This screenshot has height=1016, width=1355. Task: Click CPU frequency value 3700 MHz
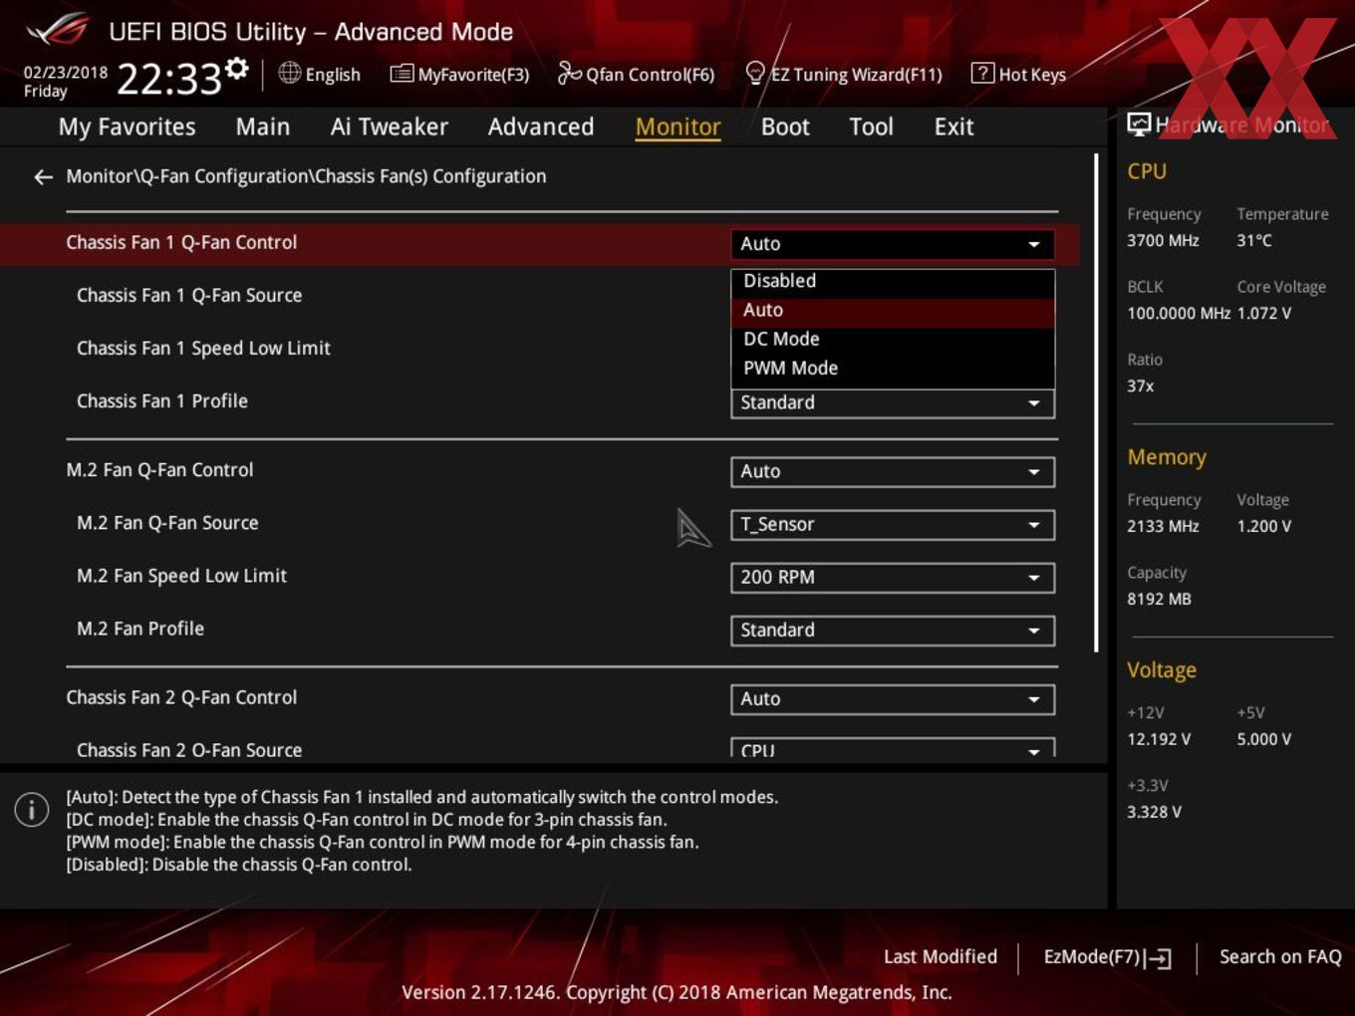tap(1163, 241)
